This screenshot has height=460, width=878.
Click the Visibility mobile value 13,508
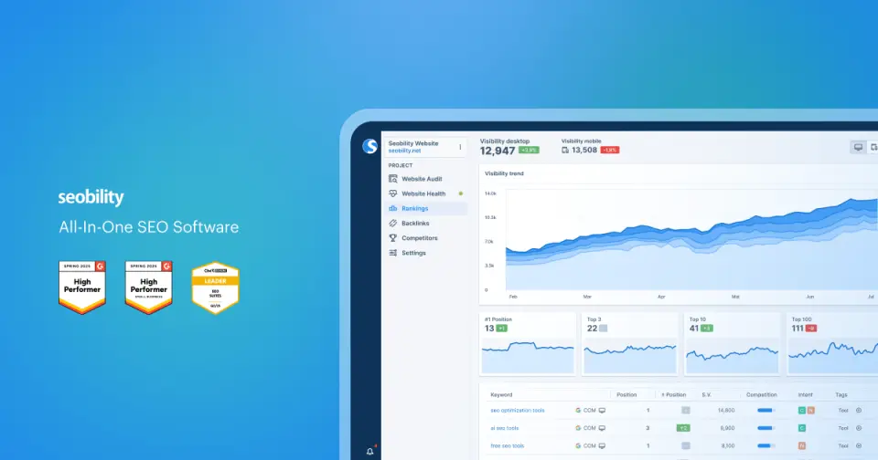click(584, 150)
